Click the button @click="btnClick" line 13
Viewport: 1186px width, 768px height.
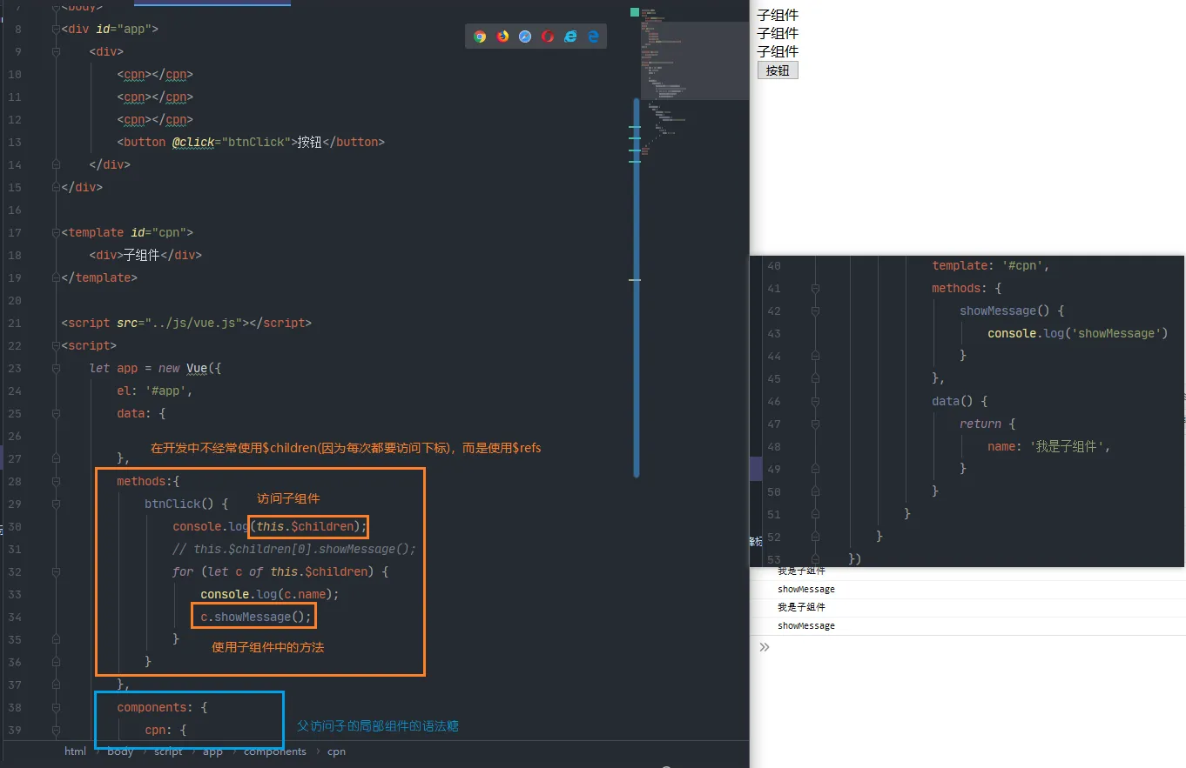tap(251, 142)
